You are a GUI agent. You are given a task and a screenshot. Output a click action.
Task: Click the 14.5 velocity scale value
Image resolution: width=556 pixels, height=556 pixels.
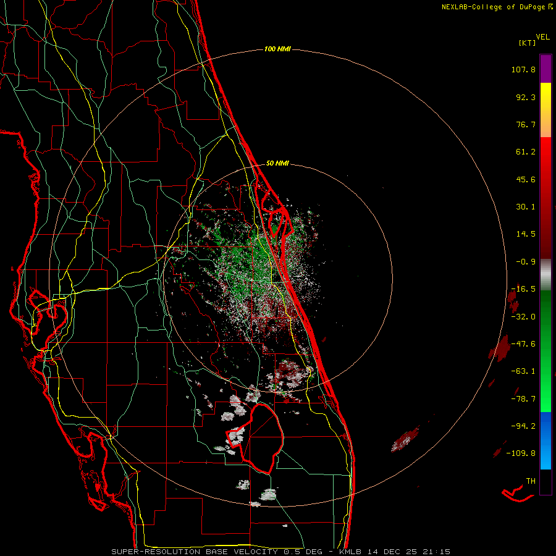tap(526, 234)
